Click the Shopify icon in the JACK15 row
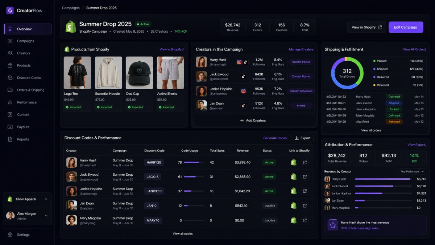 (x=294, y=177)
